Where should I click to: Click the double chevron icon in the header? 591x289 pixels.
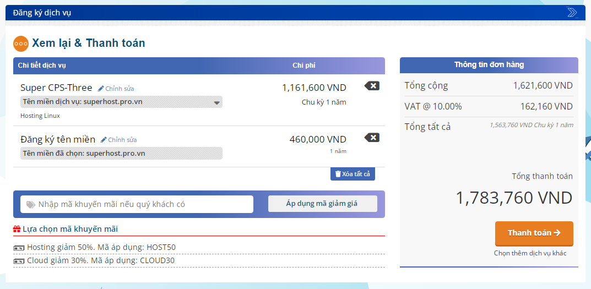point(572,13)
